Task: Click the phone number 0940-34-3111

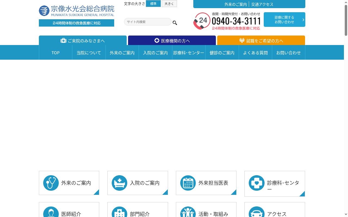Action: pyautogui.click(x=236, y=21)
